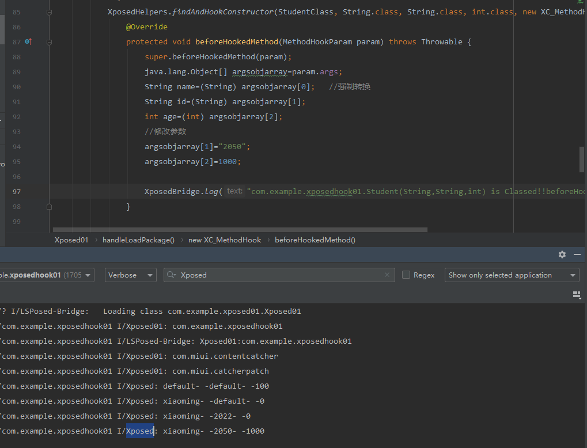The height and width of the screenshot is (448, 587).
Task: Select handleLoadPackage() breadcrumb
Action: coord(138,240)
